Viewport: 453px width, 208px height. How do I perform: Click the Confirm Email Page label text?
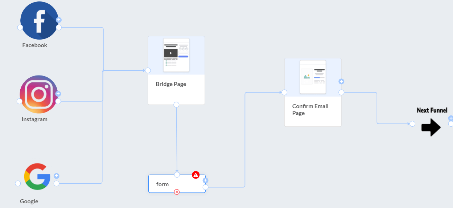310,110
